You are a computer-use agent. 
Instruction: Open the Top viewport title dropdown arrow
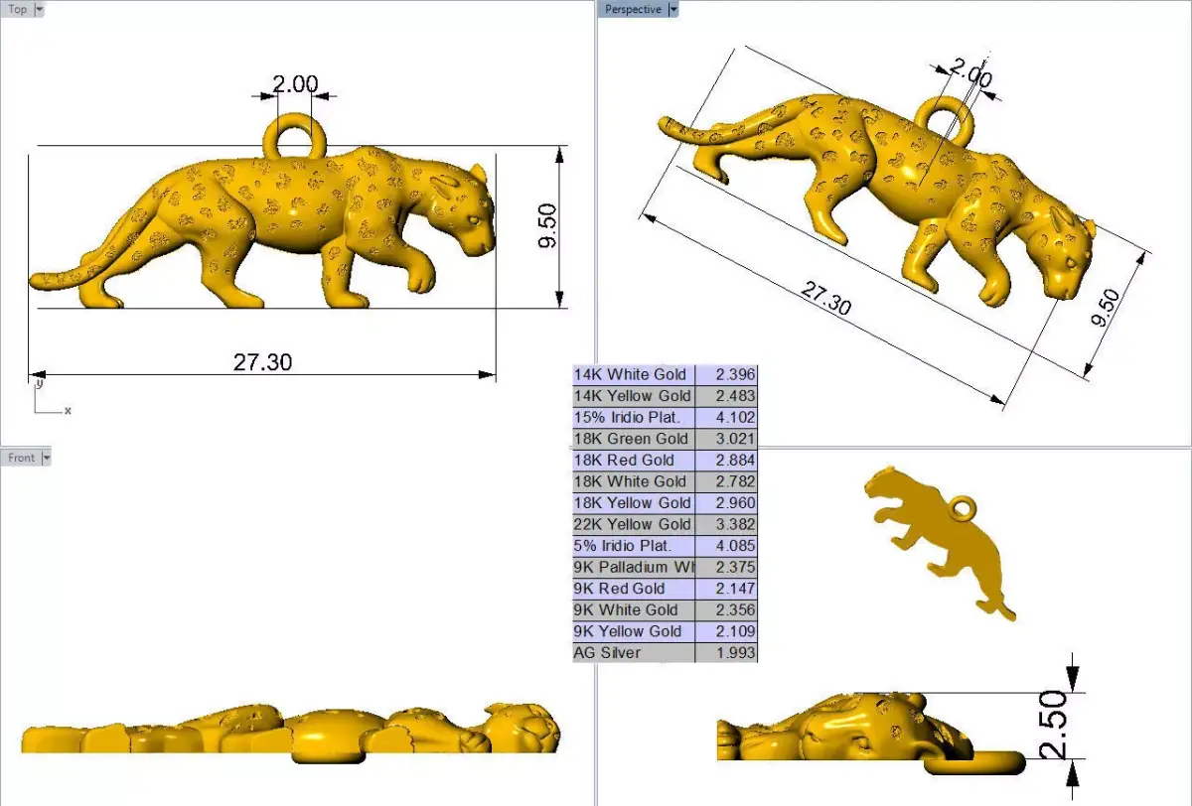click(41, 8)
